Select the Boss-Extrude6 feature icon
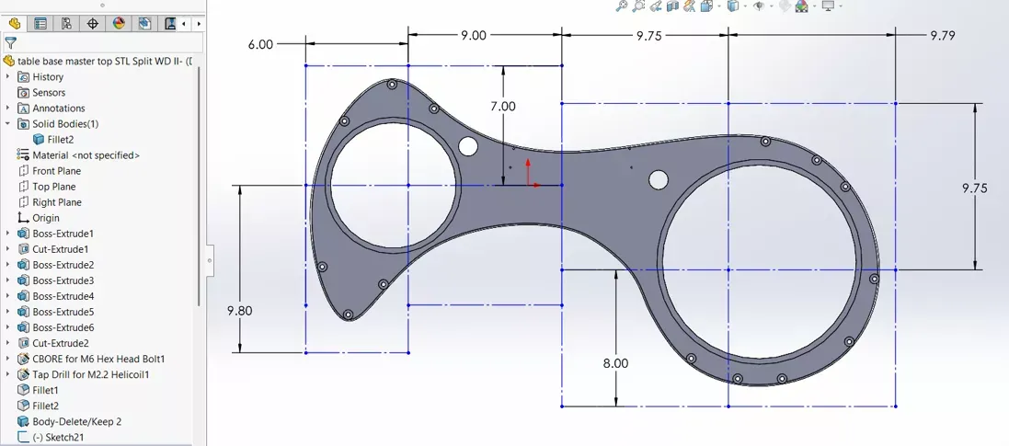The image size is (1009, 446). pyautogui.click(x=24, y=327)
